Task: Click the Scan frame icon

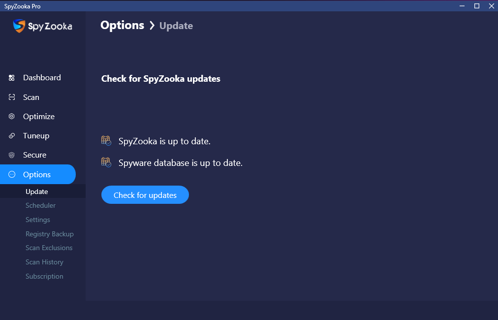Action: pos(12,97)
